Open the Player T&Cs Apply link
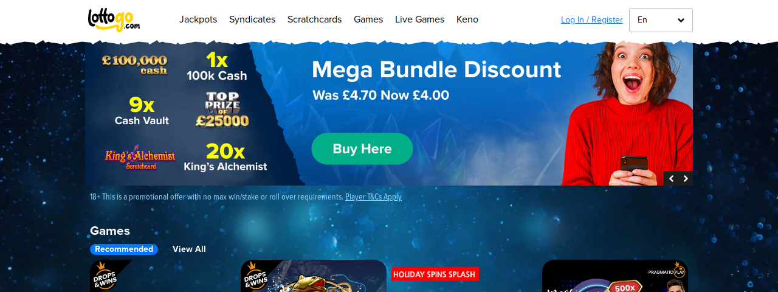The width and height of the screenshot is (778, 292). (373, 197)
